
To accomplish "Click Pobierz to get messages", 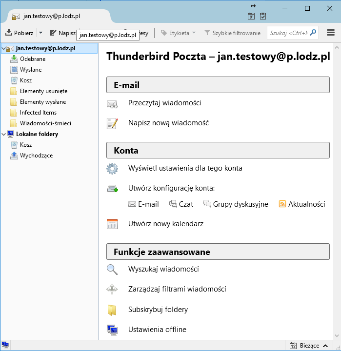I will click(20, 33).
